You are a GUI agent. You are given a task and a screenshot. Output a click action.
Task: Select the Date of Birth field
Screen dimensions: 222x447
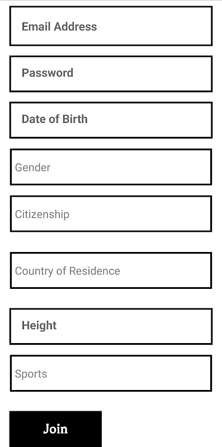click(111, 120)
